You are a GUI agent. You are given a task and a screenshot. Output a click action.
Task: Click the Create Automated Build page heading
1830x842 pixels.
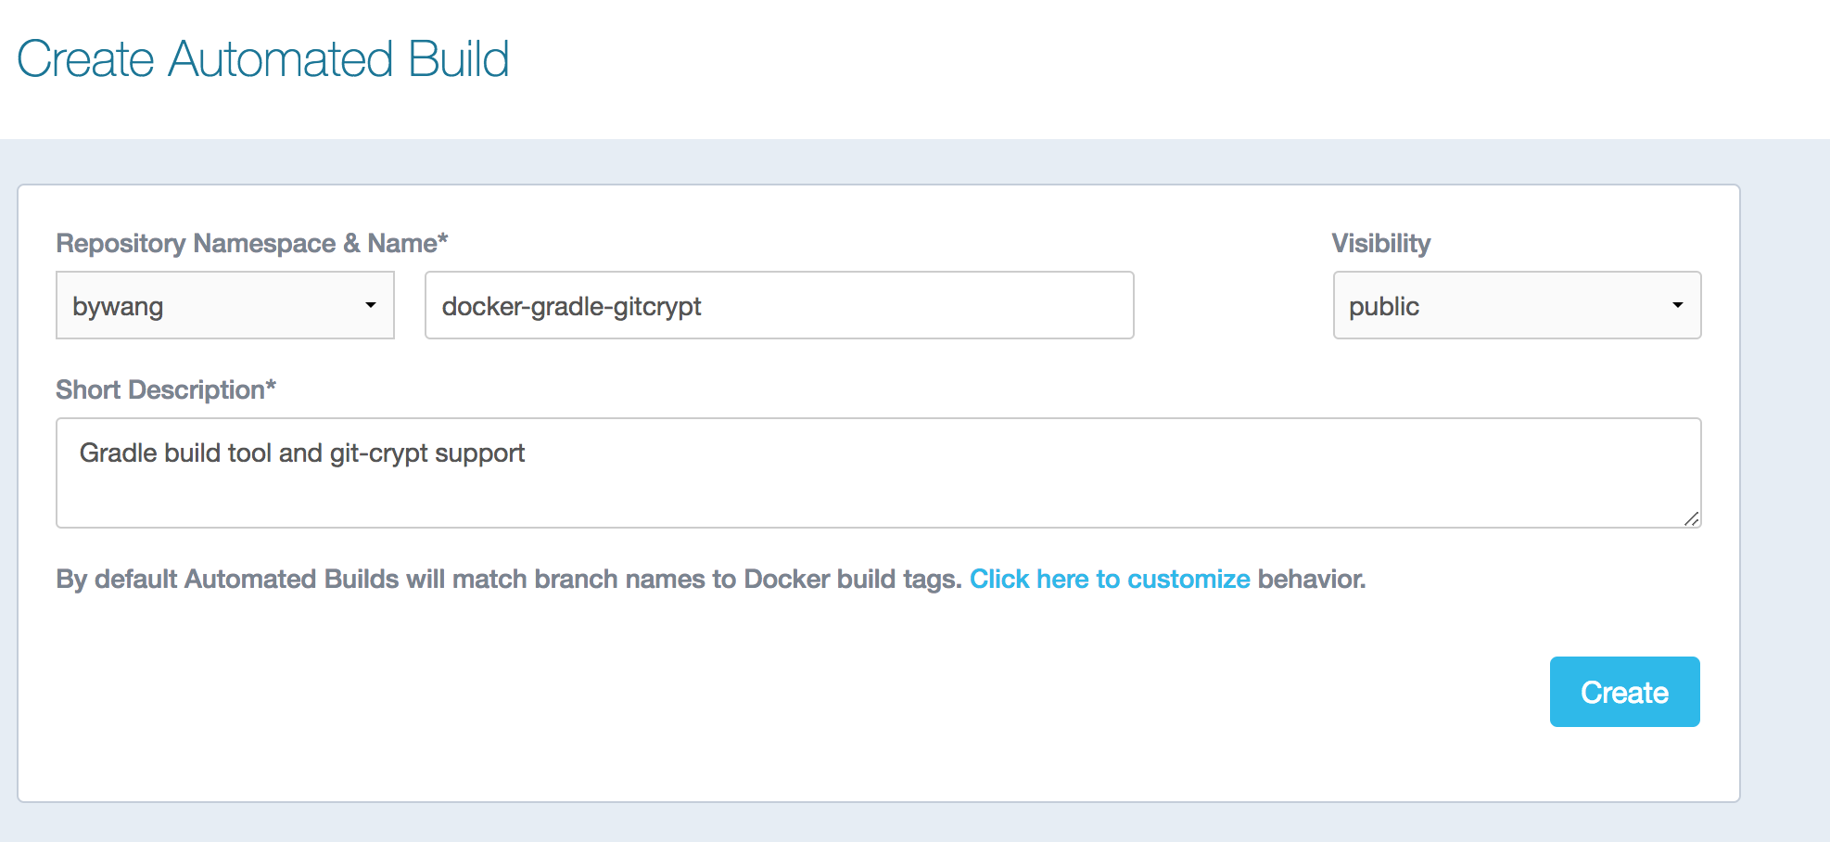(262, 58)
